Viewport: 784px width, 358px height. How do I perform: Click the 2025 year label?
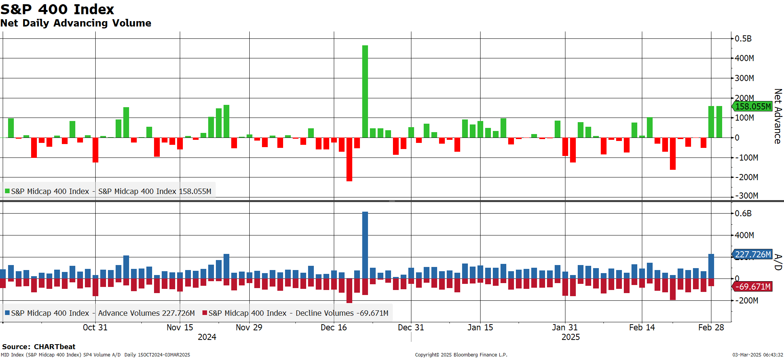tap(570, 337)
